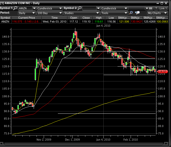Click the Link 1 button

tap(163, 8)
